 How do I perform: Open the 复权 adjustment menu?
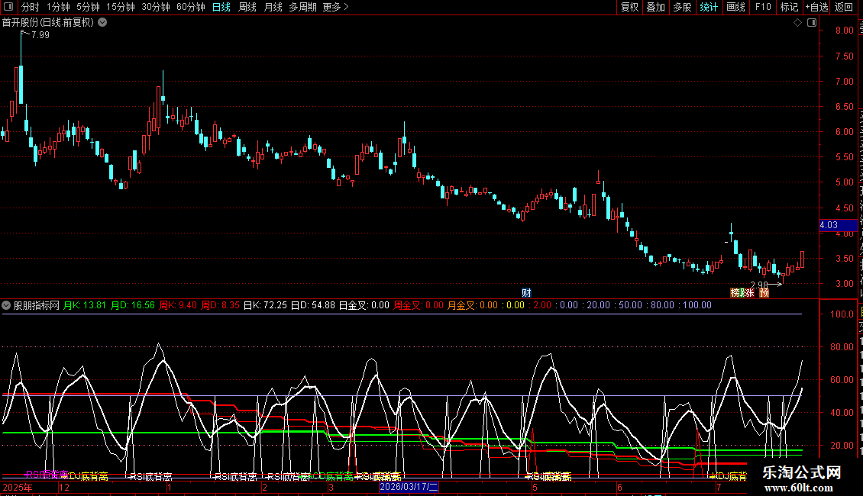(x=629, y=7)
